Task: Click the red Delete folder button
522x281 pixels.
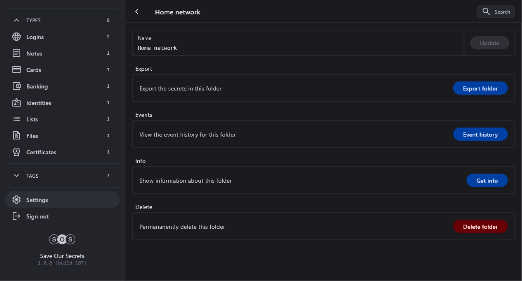Action: 480,227
